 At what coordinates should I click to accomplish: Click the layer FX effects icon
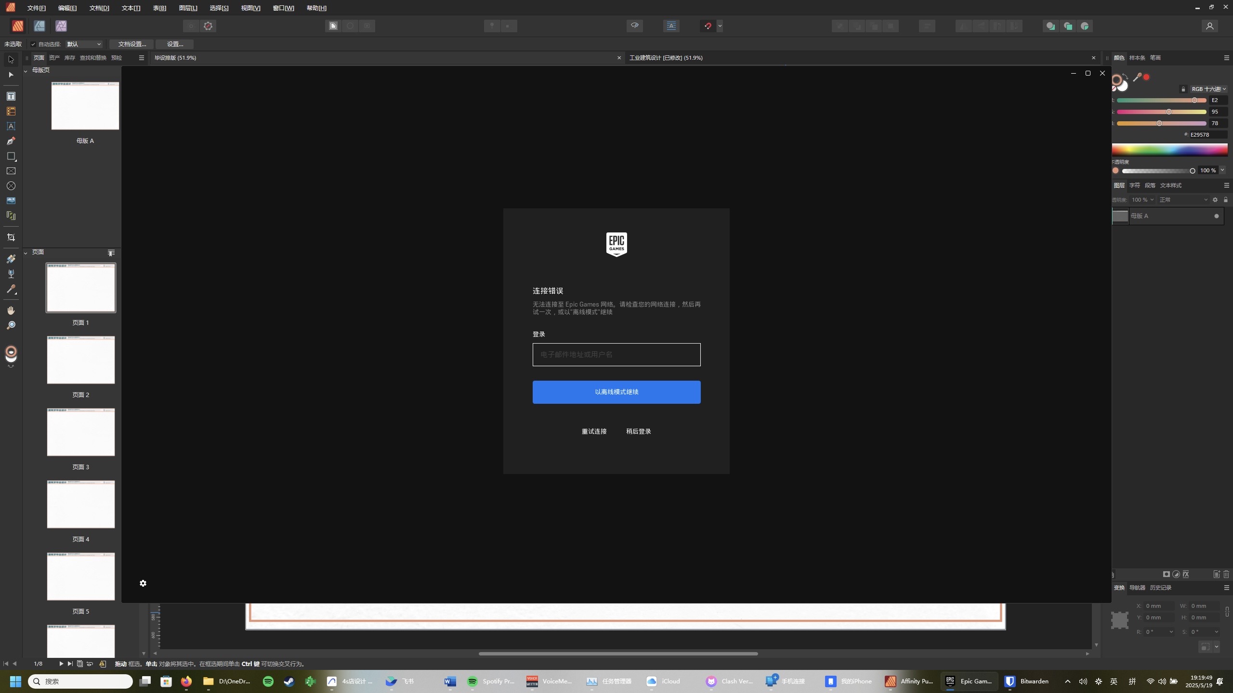pyautogui.click(x=1186, y=574)
